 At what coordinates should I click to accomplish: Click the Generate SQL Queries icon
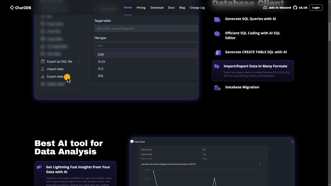pos(217,20)
